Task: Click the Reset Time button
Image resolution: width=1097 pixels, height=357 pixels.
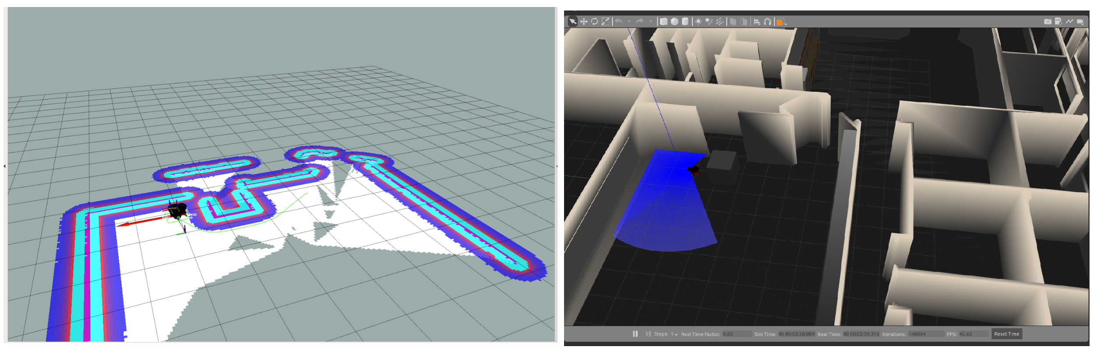Action: 1006,334
